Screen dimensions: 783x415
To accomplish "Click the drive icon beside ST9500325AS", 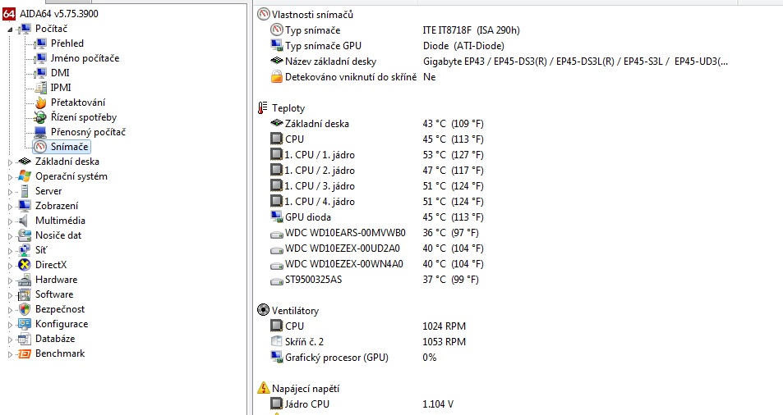I will pos(277,281).
